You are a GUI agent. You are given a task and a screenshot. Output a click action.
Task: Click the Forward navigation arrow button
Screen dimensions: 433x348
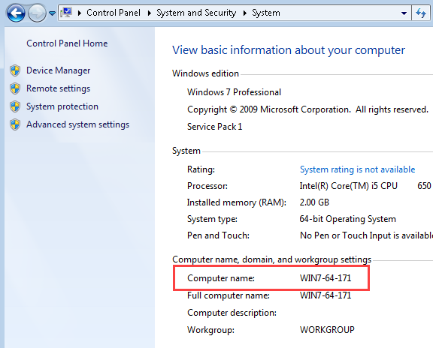point(37,13)
